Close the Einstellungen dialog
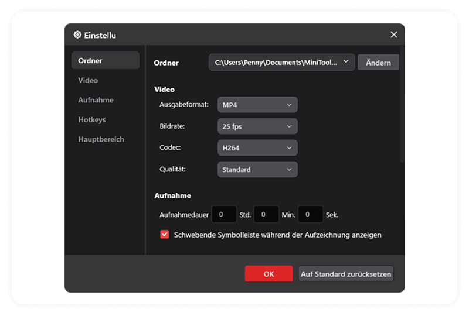 (x=393, y=35)
